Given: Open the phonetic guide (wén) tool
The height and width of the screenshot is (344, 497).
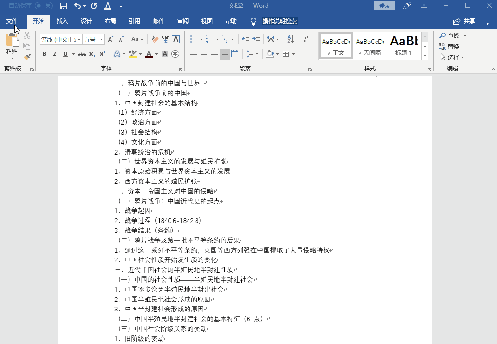Looking at the screenshot, I should (x=165, y=39).
